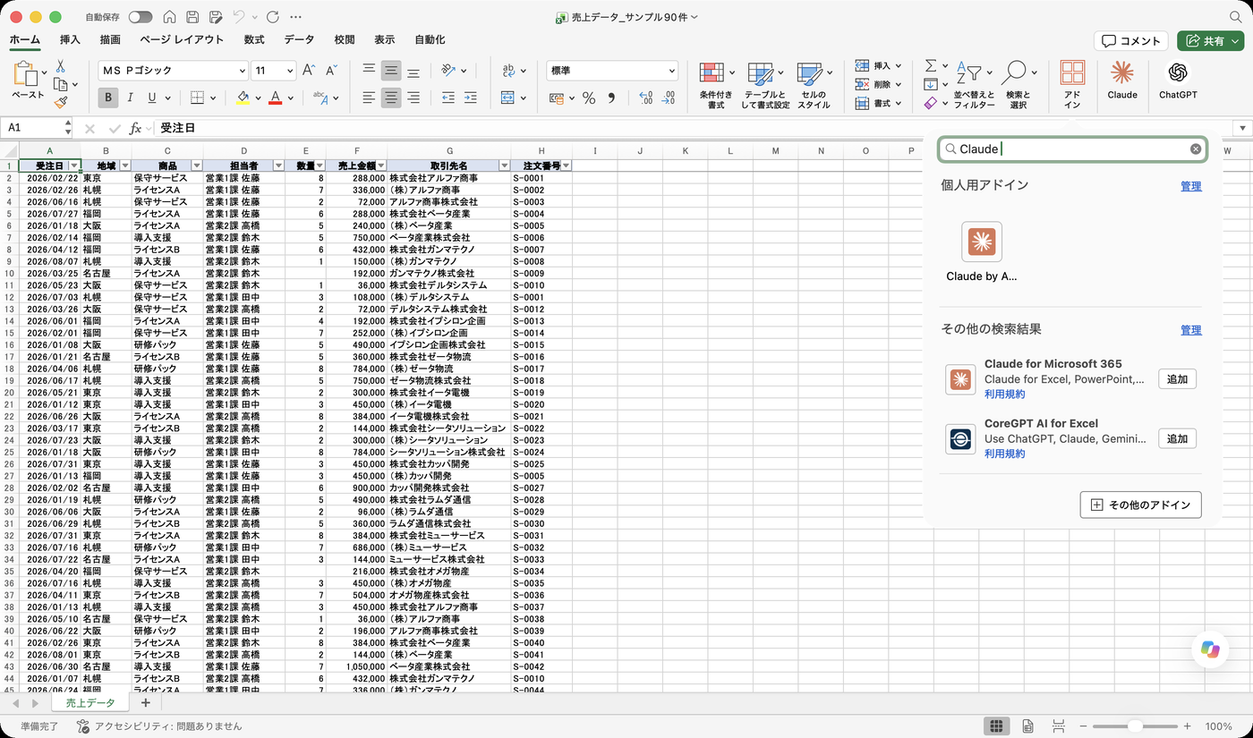Viewport: 1253px width, 738px height.
Task: Open 管理 link beside 個人用アドイン
Action: [x=1190, y=186]
